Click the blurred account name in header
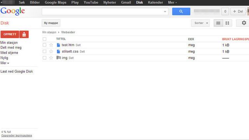This screenshot has width=249, height=140. tap(207, 11)
